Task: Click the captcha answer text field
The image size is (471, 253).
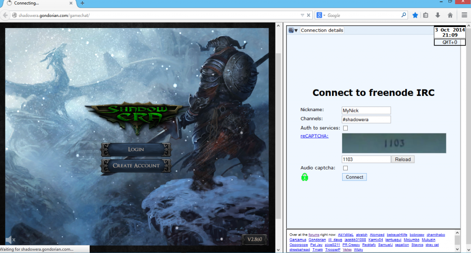Action: point(366,159)
